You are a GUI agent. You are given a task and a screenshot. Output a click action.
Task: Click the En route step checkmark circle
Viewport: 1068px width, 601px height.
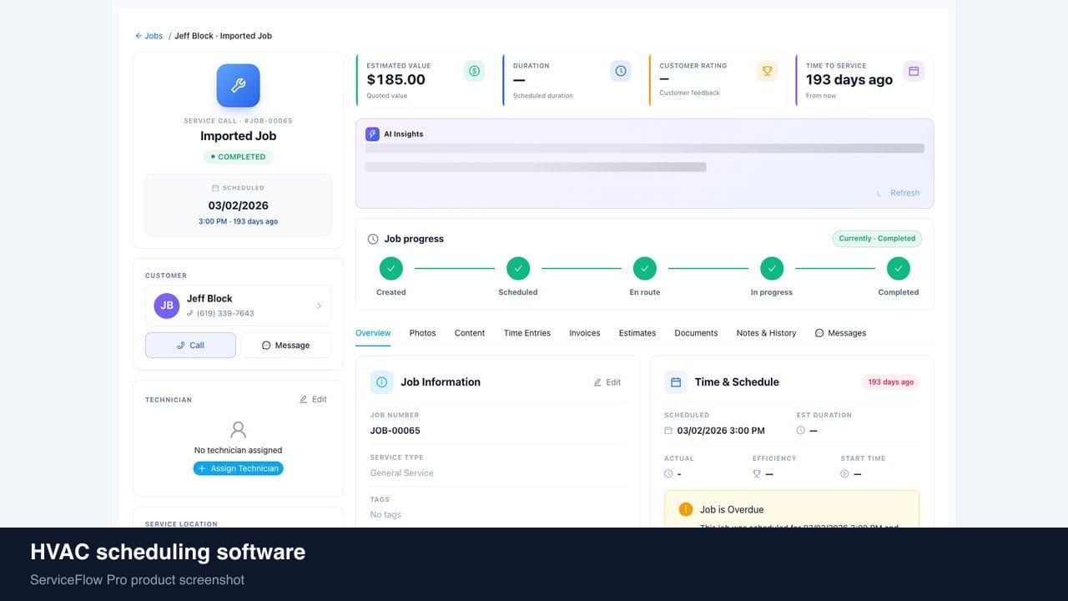tap(645, 268)
